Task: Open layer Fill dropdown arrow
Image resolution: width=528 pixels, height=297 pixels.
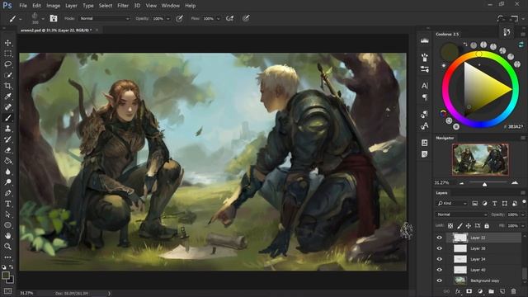Action: tap(523, 225)
